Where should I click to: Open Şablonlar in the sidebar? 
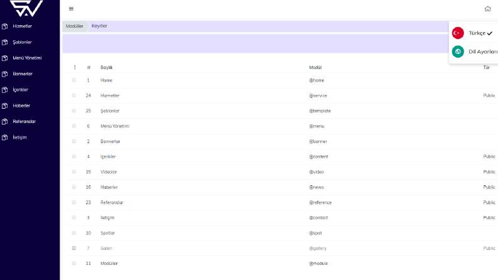coord(22,42)
